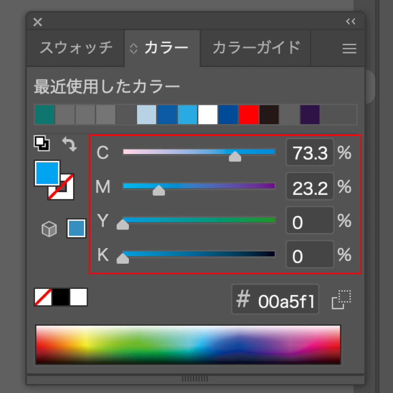Open the カラーガイド tab
Screen dimensions: 393x393
point(256,48)
